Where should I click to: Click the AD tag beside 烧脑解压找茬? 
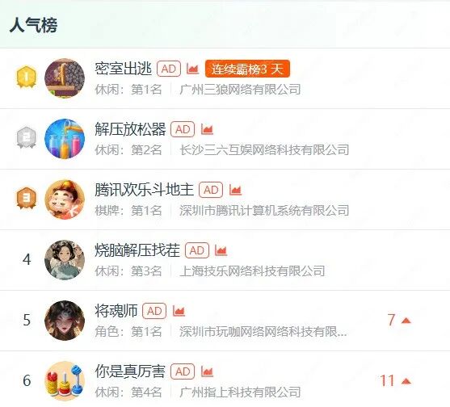[197, 250]
